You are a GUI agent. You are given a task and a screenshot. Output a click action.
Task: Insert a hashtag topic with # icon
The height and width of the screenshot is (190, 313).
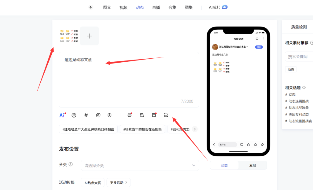[86, 115]
